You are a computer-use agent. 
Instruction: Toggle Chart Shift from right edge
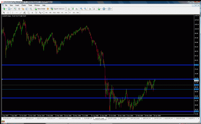click(94, 9)
